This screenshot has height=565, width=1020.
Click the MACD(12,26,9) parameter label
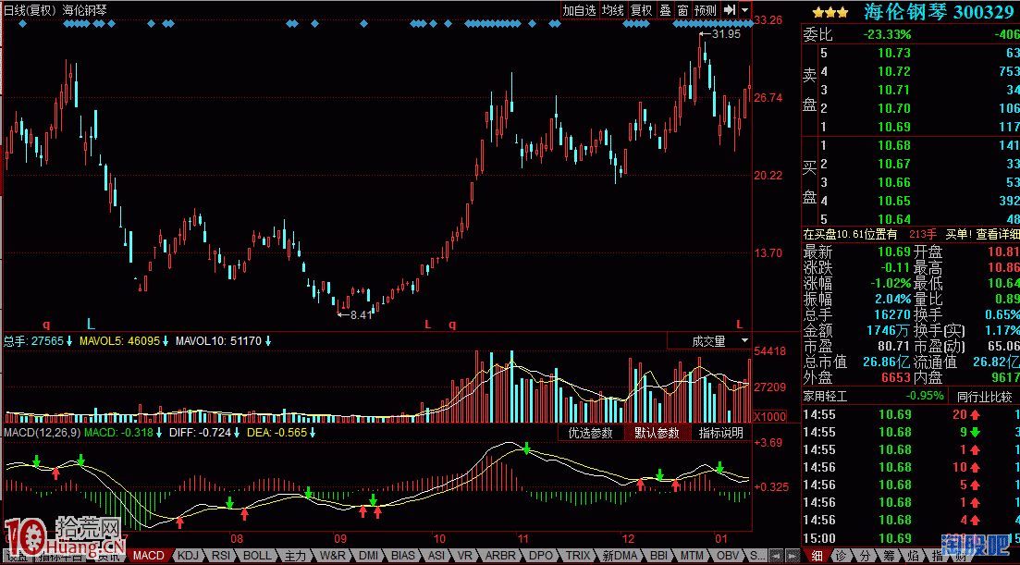pos(43,433)
